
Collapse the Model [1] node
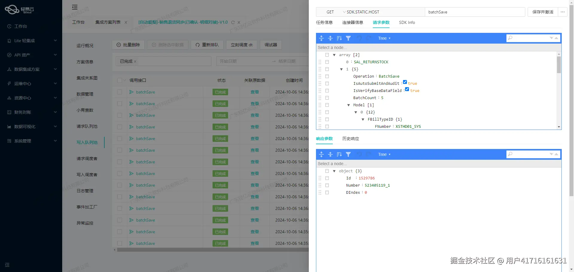coord(348,105)
